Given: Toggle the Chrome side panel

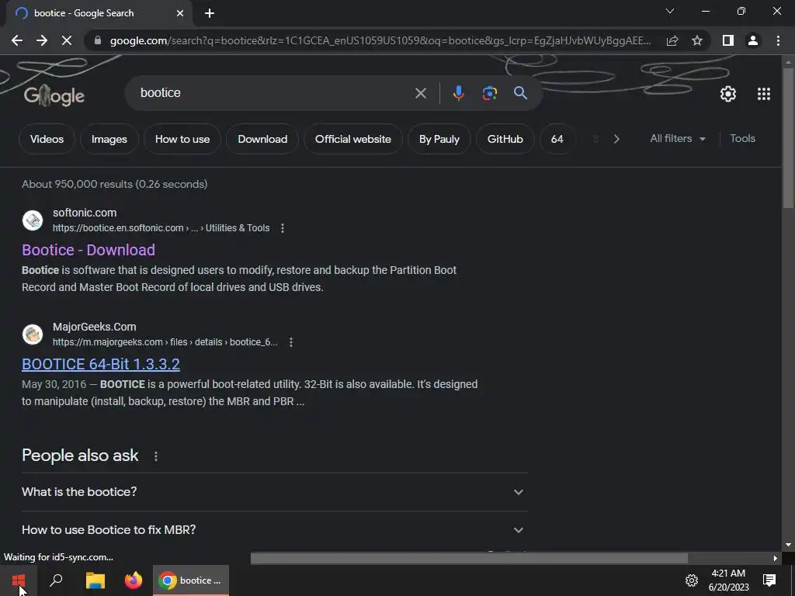Looking at the screenshot, I should click(x=728, y=40).
